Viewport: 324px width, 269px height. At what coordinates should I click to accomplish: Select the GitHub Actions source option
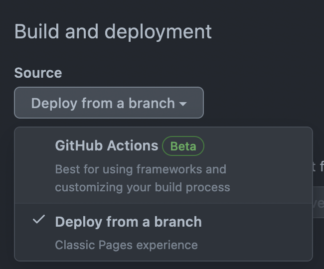163,165
